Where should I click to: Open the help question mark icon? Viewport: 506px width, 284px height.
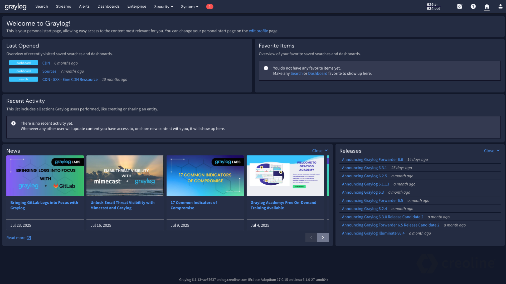(473, 6)
